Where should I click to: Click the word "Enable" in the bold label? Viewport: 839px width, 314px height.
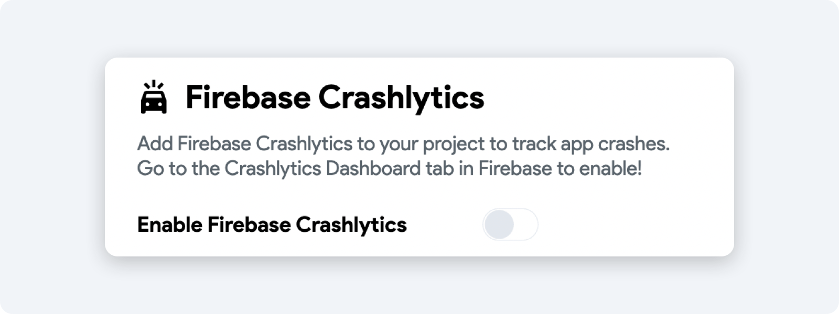point(169,225)
